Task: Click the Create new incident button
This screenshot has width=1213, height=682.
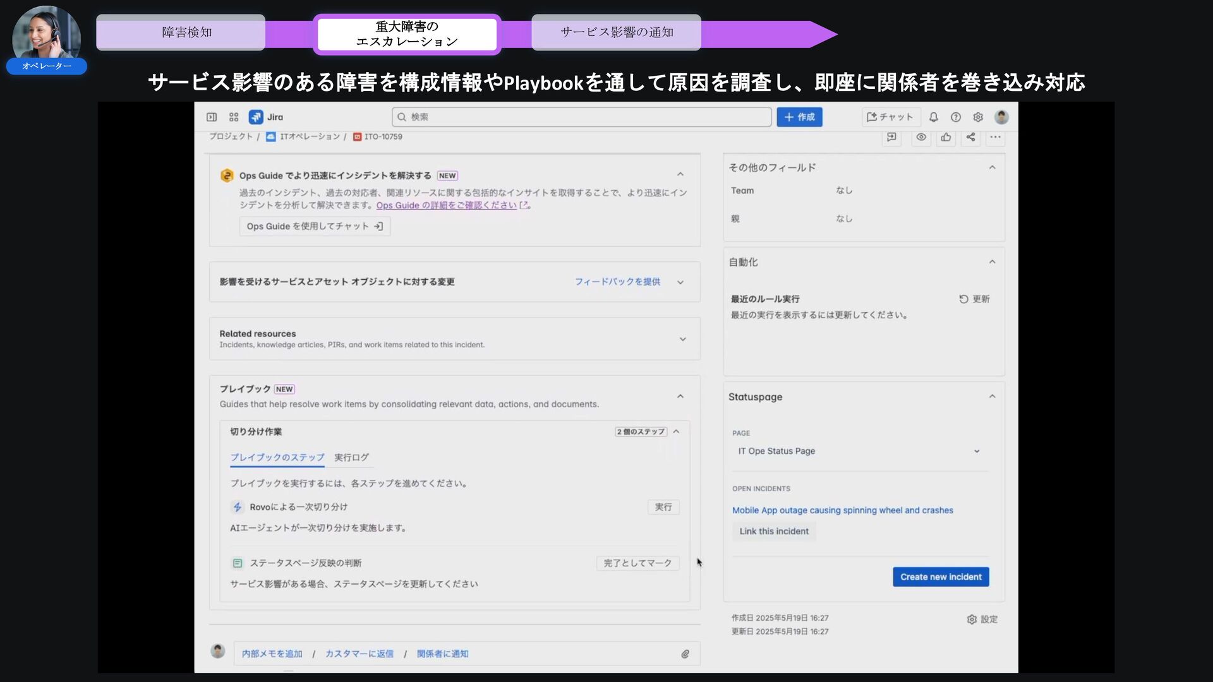Action: (x=940, y=577)
